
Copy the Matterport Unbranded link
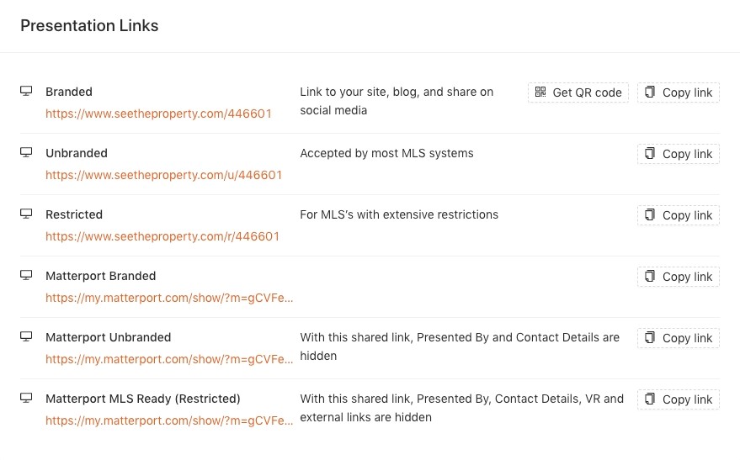[x=679, y=338]
